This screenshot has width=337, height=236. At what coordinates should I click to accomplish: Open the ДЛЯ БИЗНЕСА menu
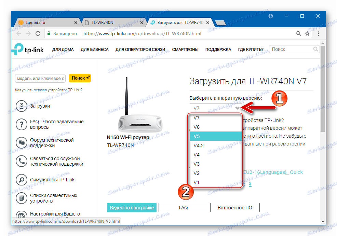[95, 50]
